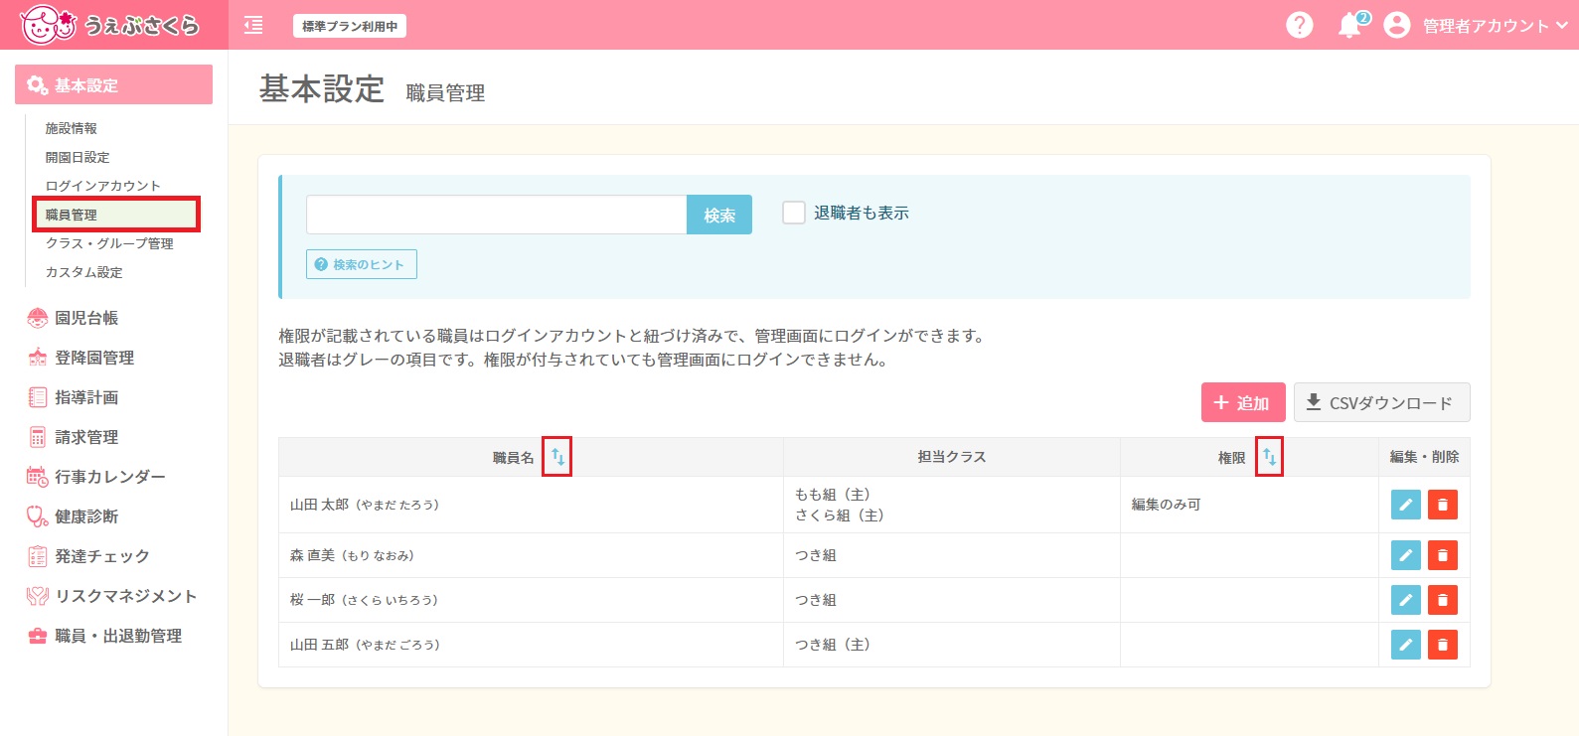Click the 担当クラス column header
The height and width of the screenshot is (736, 1579).
(x=952, y=457)
